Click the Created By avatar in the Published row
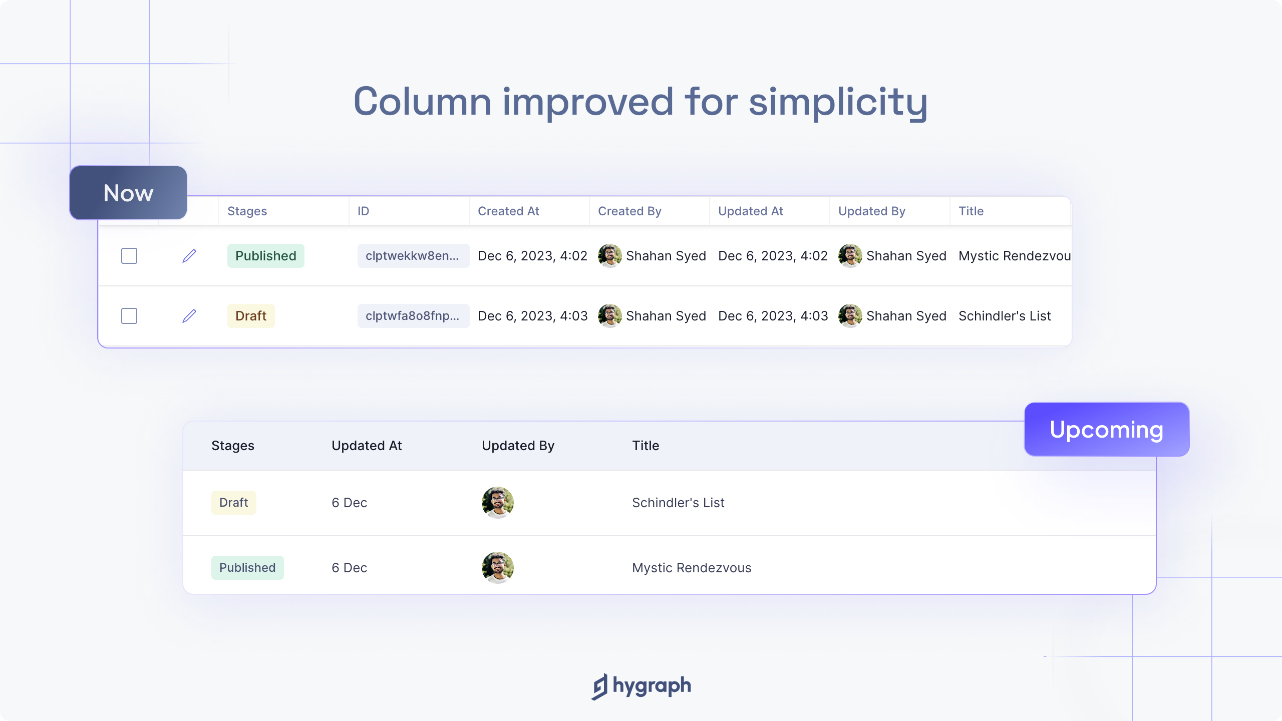Viewport: 1282px width, 721px height. tap(610, 256)
